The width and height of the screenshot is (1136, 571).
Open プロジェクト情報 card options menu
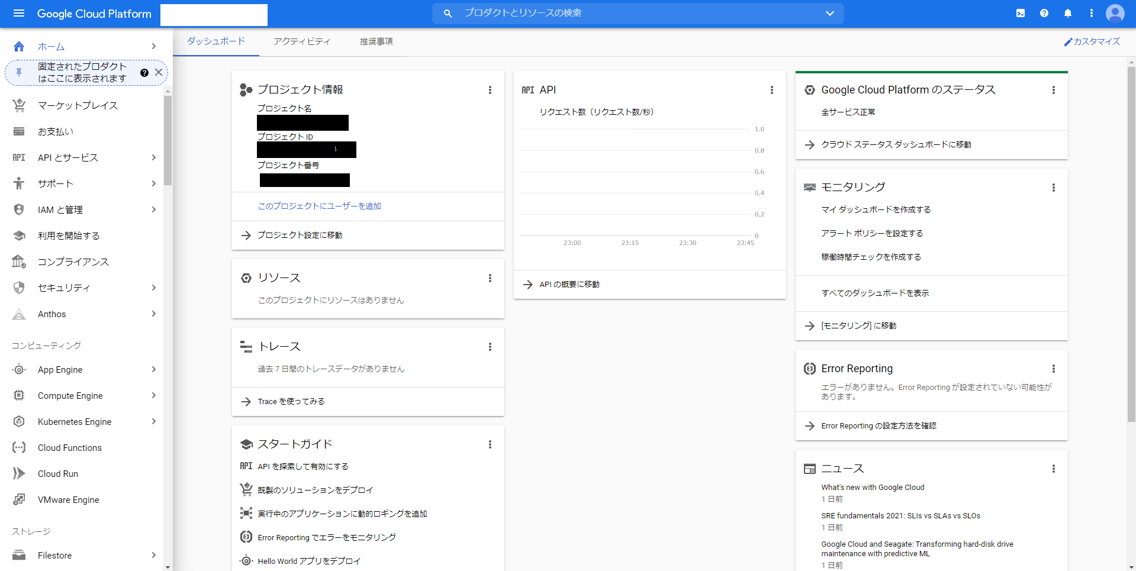click(x=490, y=90)
